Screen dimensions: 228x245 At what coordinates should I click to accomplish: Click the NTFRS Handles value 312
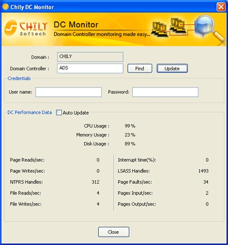point(95,182)
